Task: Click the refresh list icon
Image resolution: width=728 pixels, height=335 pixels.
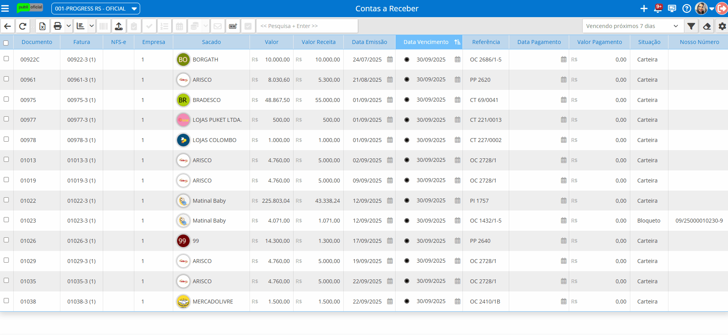Action: coord(23,26)
